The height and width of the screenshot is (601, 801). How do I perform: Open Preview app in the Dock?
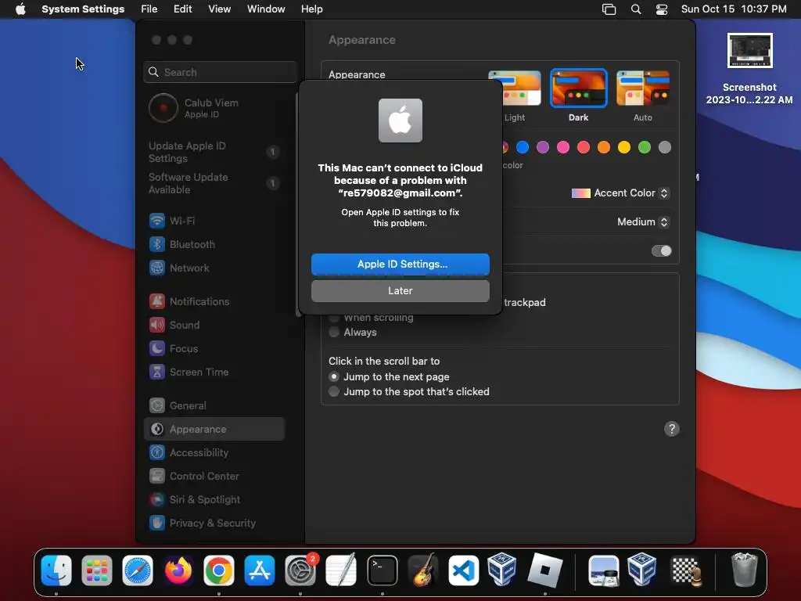(x=604, y=570)
